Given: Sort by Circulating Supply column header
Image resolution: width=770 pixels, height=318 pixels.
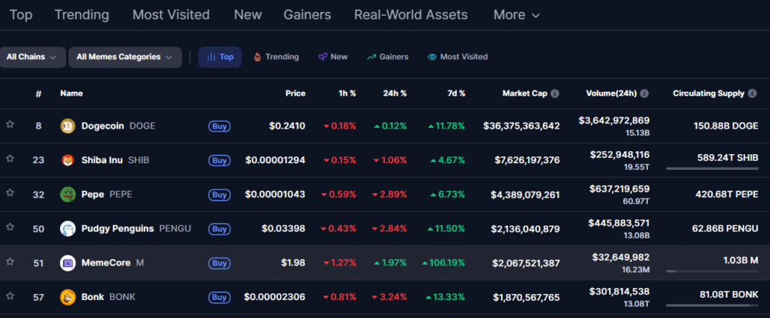Looking at the screenshot, I should [708, 93].
